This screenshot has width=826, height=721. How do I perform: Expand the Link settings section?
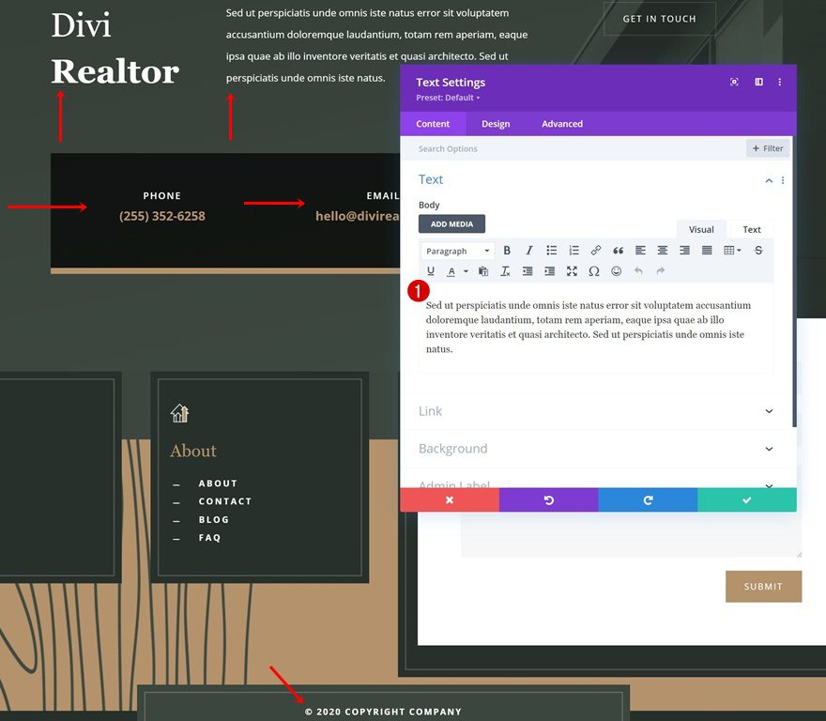point(599,410)
